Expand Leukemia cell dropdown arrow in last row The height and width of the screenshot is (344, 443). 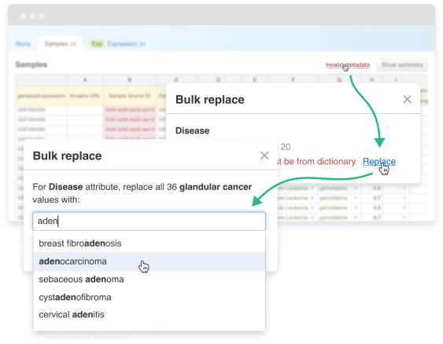tap(312, 218)
